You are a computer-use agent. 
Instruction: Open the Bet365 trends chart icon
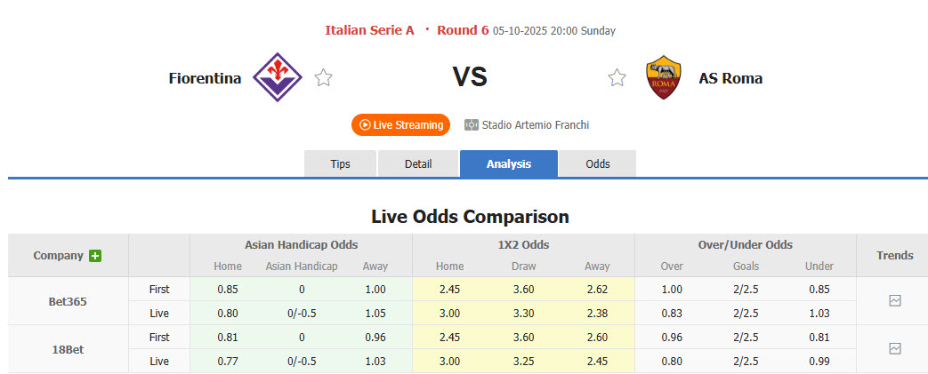pos(895,301)
